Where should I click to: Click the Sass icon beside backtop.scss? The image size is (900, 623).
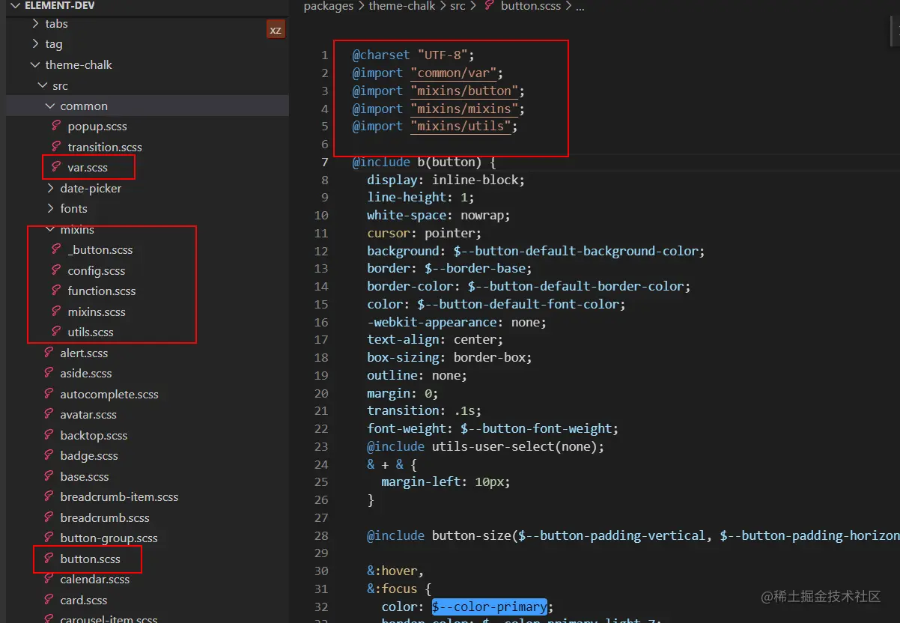[x=49, y=434]
